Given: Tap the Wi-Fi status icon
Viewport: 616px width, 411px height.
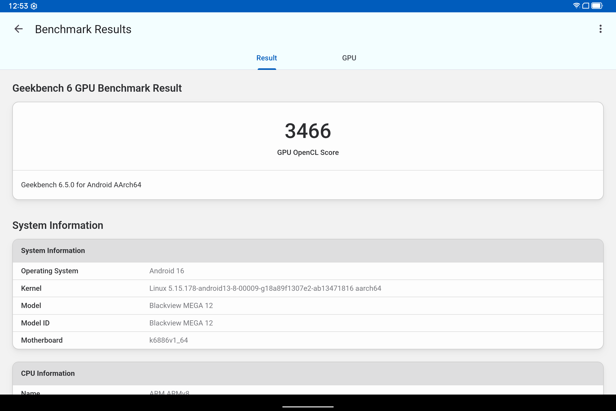Looking at the screenshot, I should 576,6.
